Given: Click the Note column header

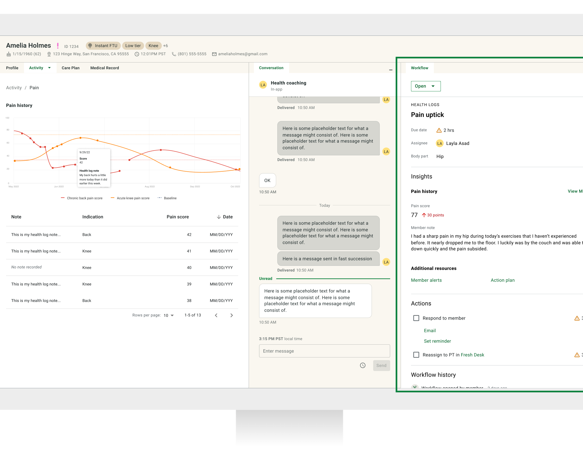Looking at the screenshot, I should point(16,217).
